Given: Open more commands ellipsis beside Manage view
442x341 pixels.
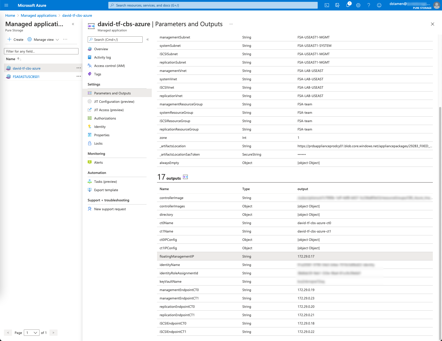Looking at the screenshot, I should click(x=65, y=39).
